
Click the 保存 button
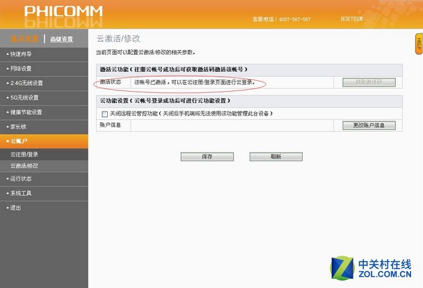pos(207,157)
